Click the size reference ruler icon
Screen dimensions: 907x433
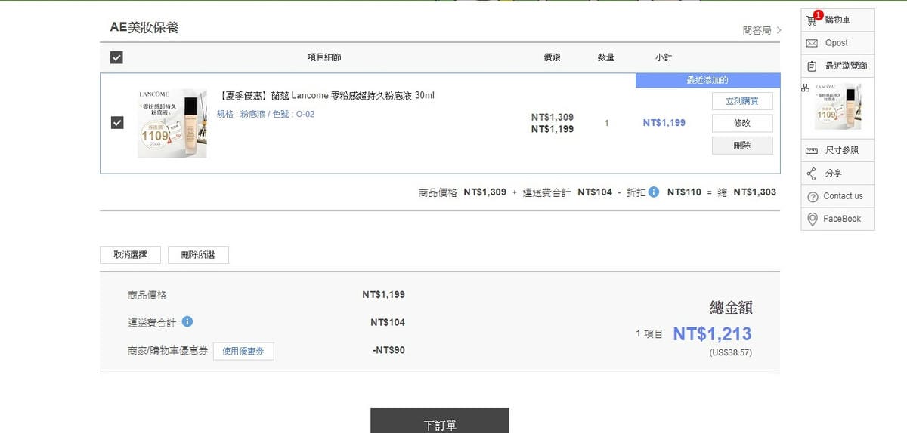tap(813, 150)
